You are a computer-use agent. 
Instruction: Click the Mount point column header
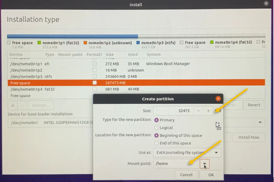pos(70,54)
